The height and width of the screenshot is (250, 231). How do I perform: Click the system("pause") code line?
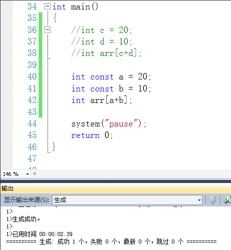[x=109, y=123]
